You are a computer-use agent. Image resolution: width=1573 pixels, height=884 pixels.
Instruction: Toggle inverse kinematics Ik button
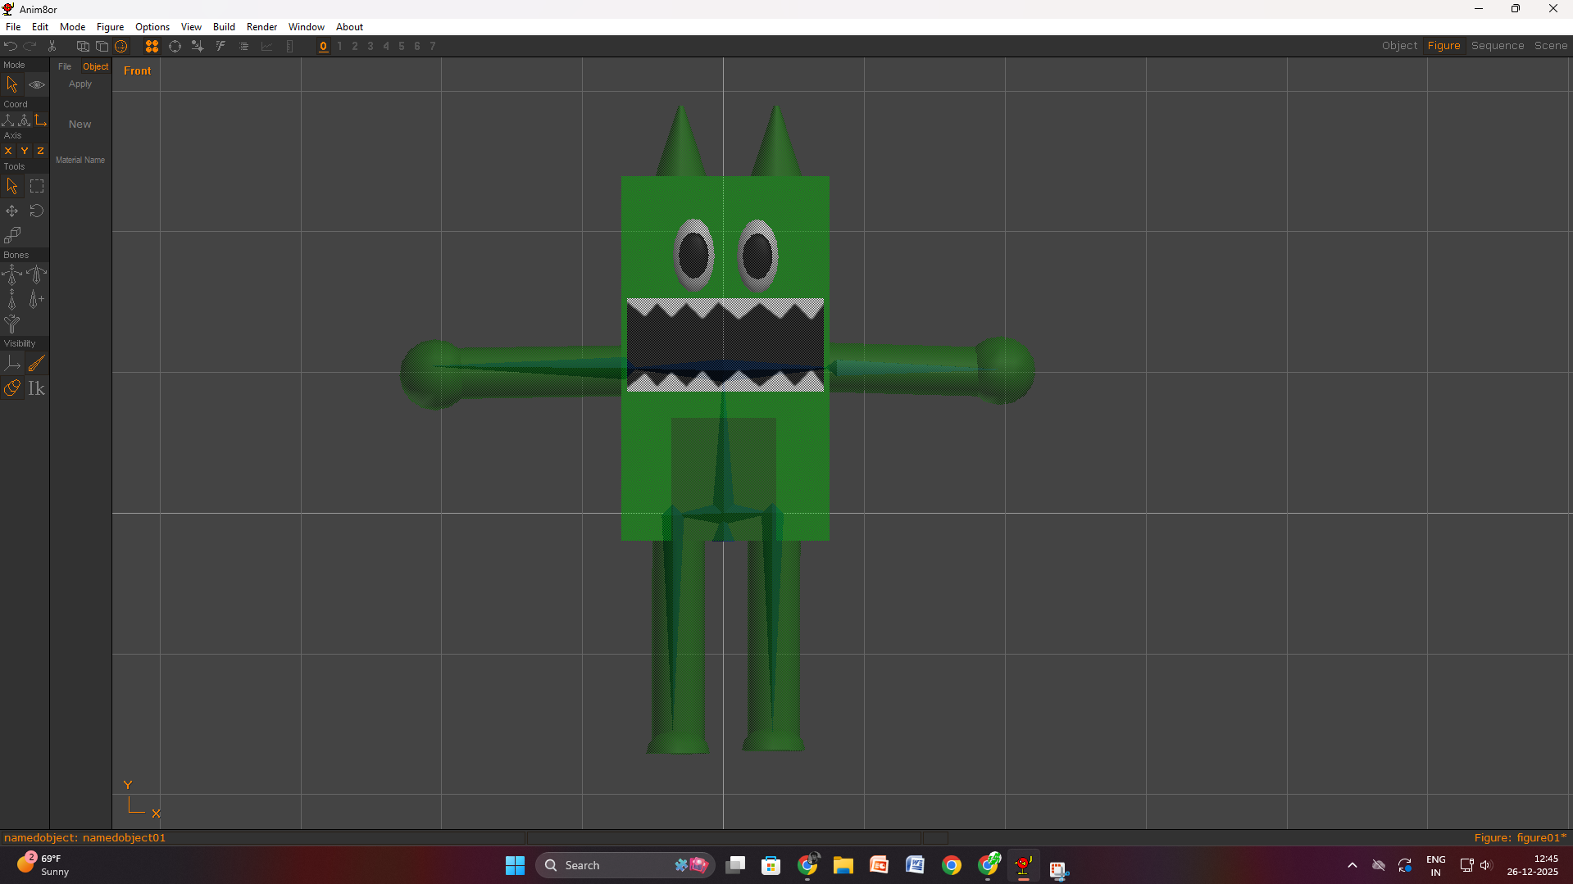[36, 388]
